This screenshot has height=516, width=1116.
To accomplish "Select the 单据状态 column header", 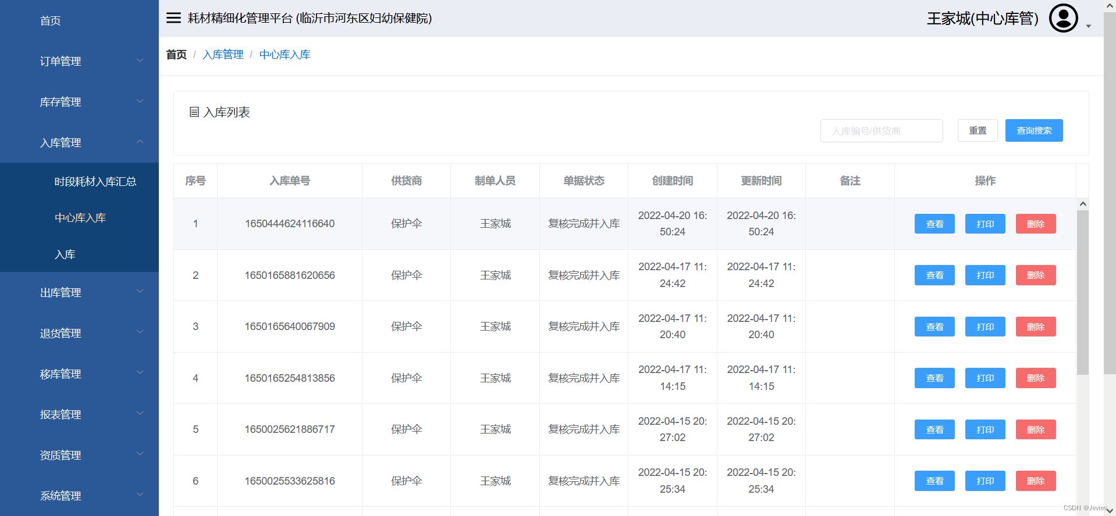I will (584, 181).
